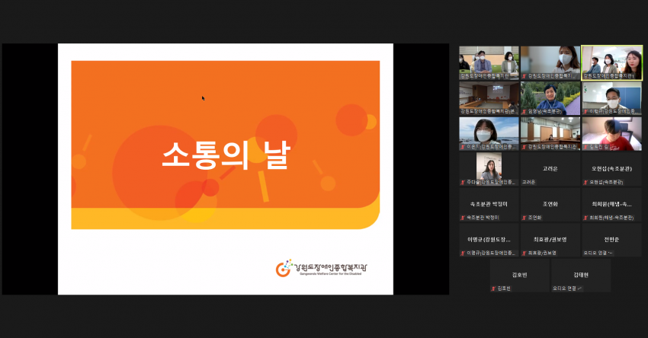This screenshot has width=648, height=338.
Task: Click muted mic icon on wooden-door conference hall tile
Action: (x=524, y=147)
